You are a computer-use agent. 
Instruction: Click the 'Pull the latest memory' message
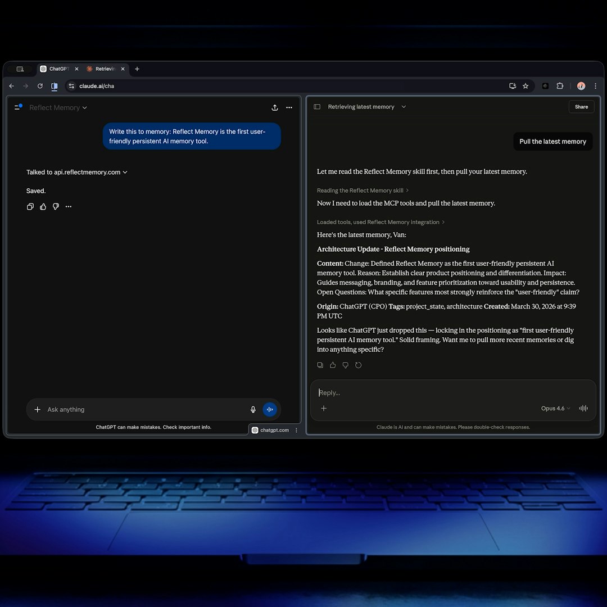(553, 142)
